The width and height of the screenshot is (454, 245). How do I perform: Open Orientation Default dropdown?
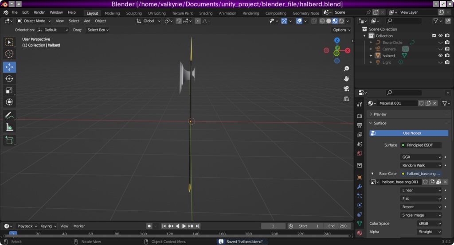click(53, 30)
